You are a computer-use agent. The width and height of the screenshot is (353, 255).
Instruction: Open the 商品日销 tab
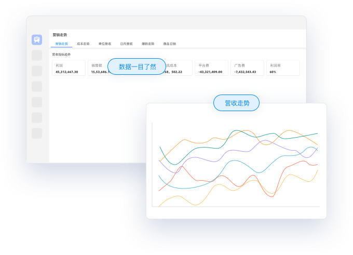[x=170, y=44]
